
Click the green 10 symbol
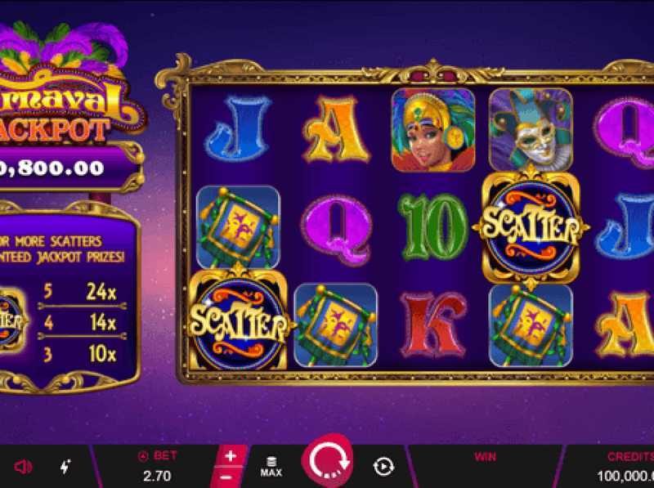click(433, 227)
